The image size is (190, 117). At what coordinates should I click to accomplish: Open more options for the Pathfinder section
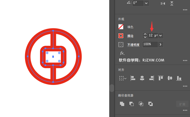[185, 110]
